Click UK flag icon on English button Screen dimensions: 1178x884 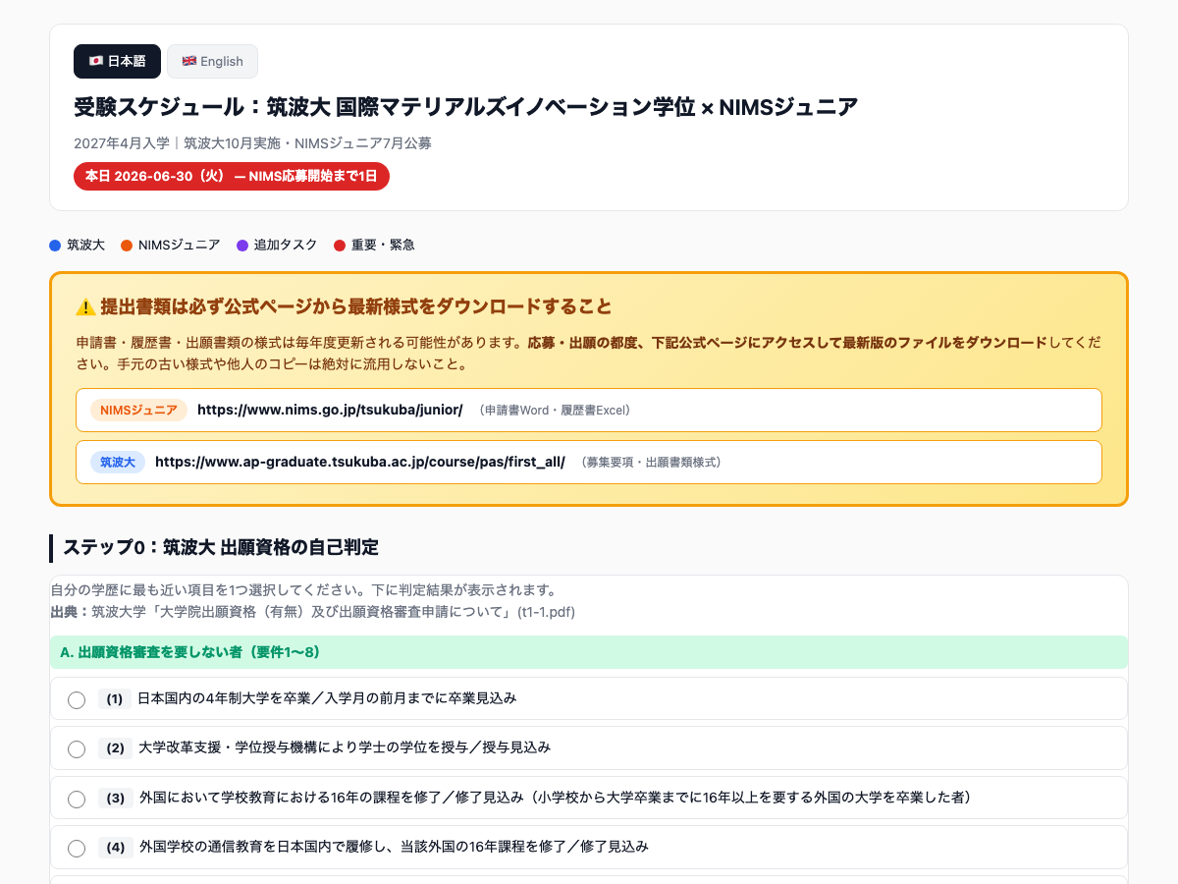[189, 61]
